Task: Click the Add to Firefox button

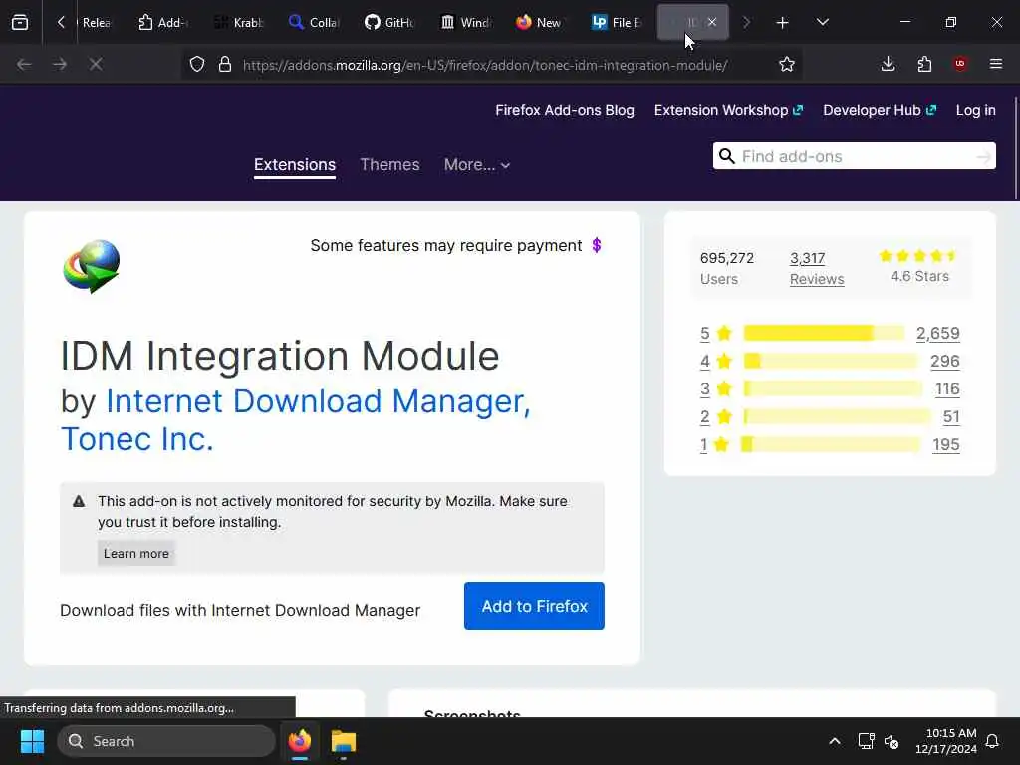Action: [x=534, y=606]
